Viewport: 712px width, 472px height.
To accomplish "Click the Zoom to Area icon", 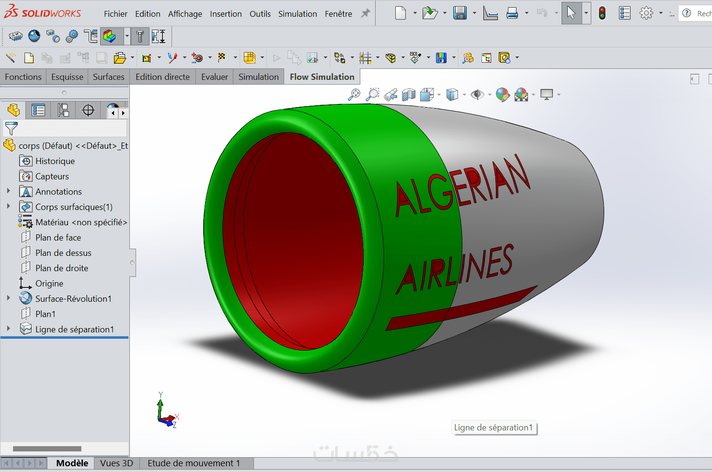I will click(x=372, y=95).
